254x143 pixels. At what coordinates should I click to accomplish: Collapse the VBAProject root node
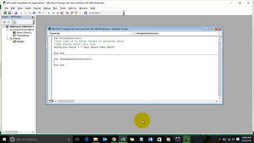pyautogui.click(x=4, y=27)
